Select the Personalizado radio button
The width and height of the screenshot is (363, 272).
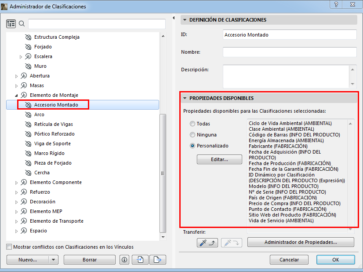point(192,146)
